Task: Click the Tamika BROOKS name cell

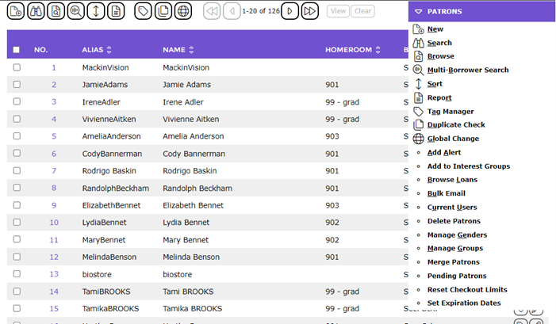Action: coord(192,308)
